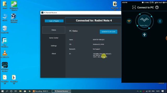Click the Login or Register button

click(54, 21)
